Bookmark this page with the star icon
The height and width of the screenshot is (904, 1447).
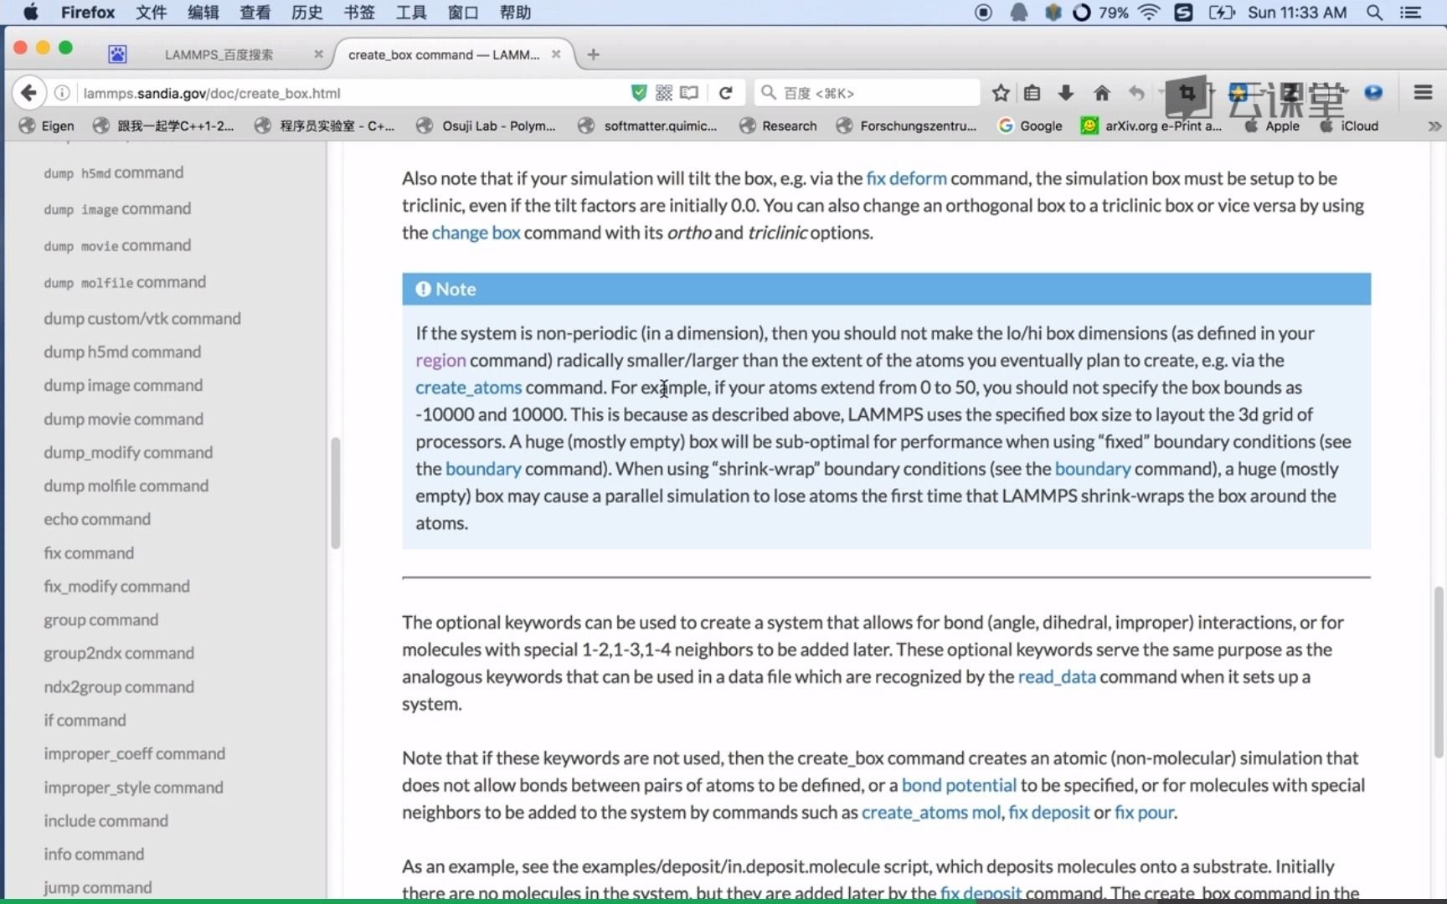pyautogui.click(x=1000, y=93)
